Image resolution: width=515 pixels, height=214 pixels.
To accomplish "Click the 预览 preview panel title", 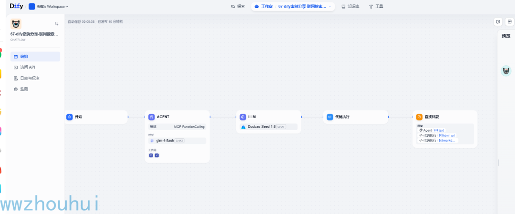I will coord(506,36).
